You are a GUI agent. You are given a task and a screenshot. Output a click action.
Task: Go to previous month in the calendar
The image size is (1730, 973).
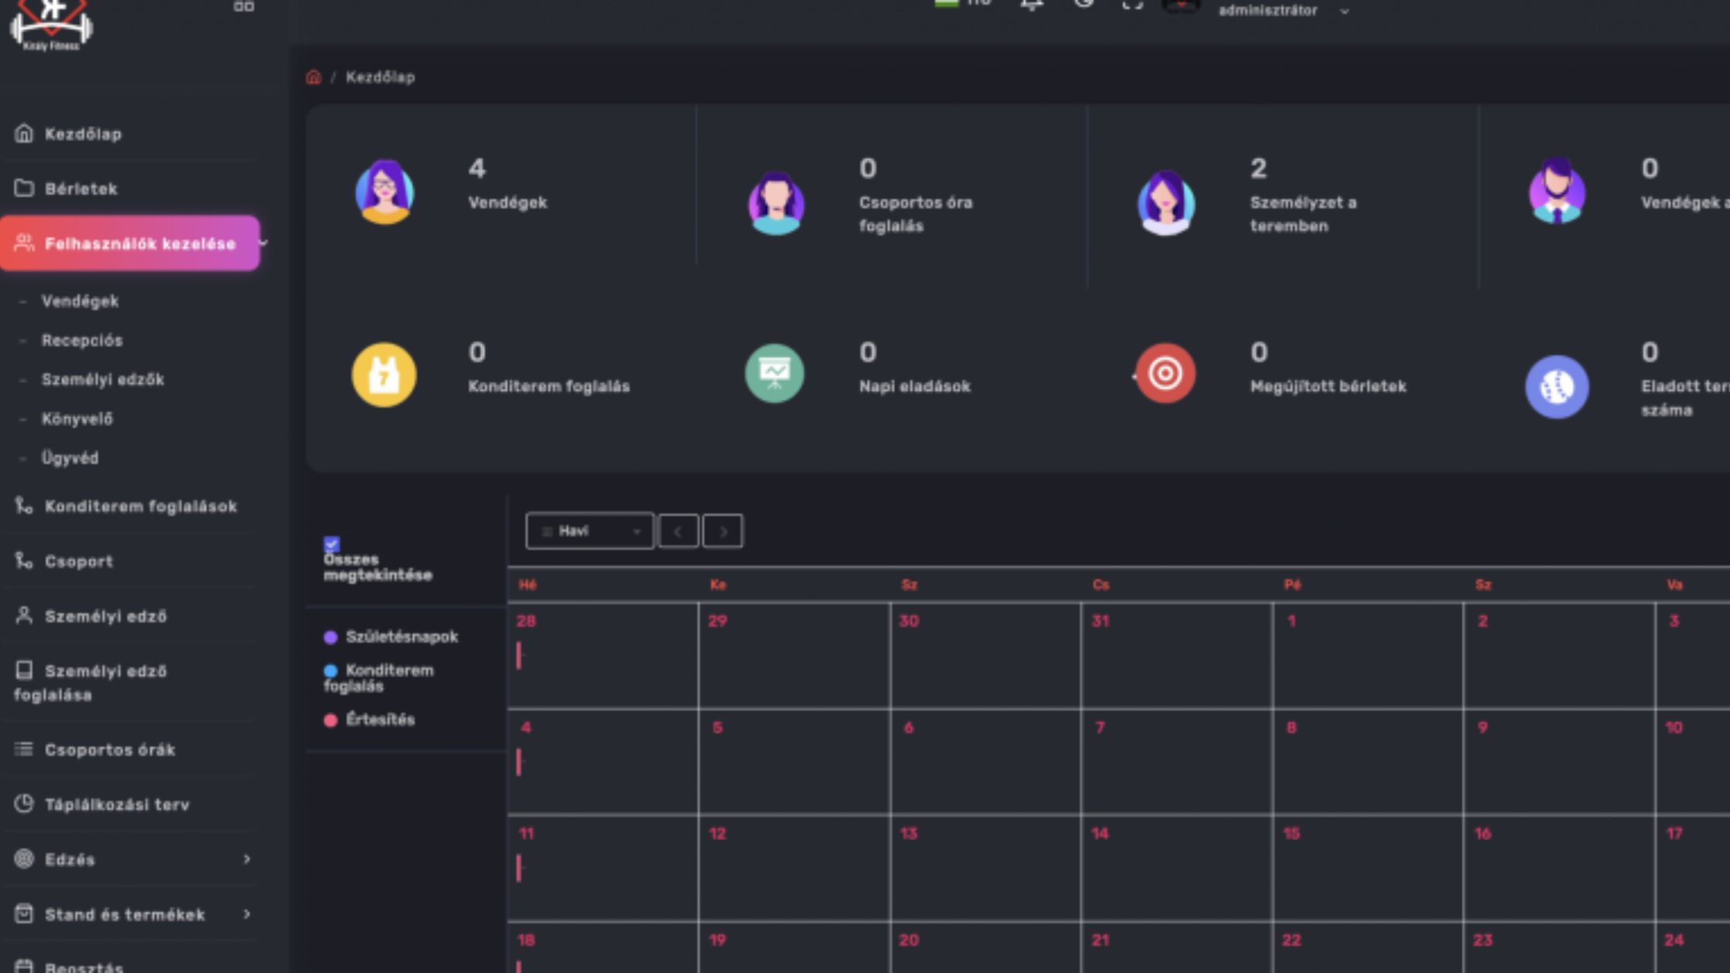click(x=678, y=531)
